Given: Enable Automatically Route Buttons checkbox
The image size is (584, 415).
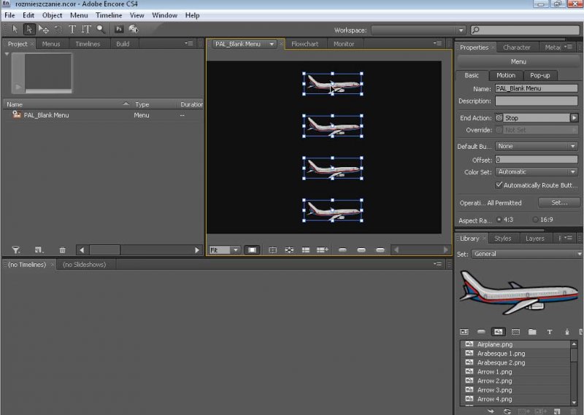Looking at the screenshot, I should pos(499,185).
